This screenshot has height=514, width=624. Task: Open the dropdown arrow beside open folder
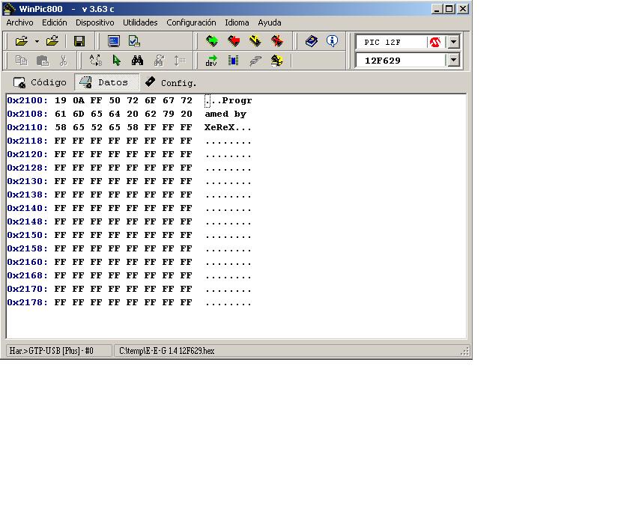click(x=37, y=41)
